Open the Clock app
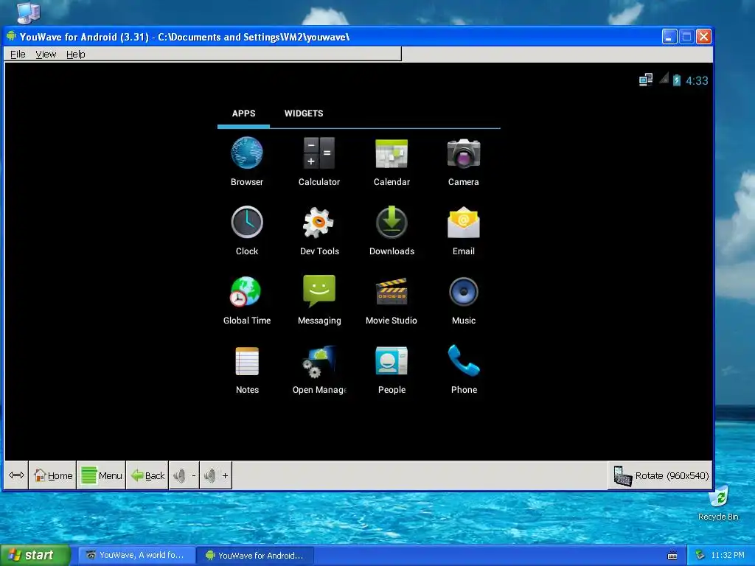 [246, 231]
